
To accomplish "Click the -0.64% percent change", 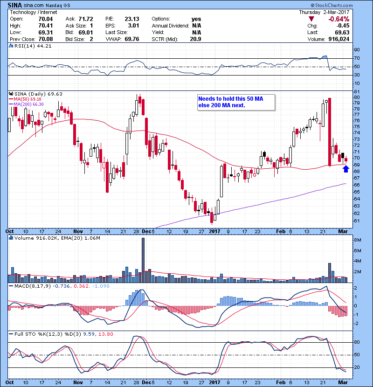I will pyautogui.click(x=338, y=19).
